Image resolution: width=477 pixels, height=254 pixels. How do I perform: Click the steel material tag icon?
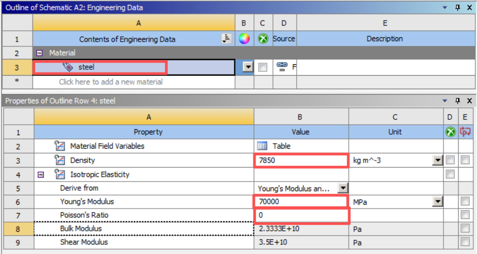click(68, 67)
